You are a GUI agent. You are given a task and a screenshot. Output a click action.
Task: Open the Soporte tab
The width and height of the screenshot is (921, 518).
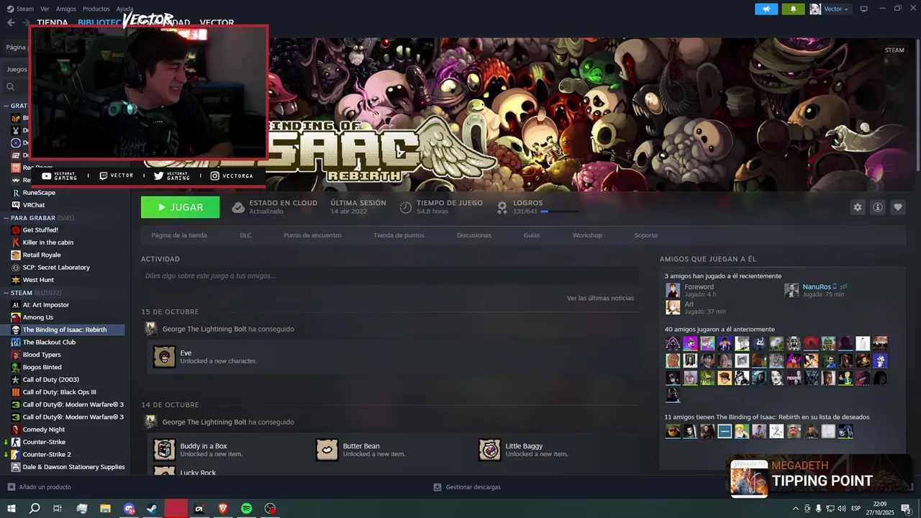tap(645, 235)
